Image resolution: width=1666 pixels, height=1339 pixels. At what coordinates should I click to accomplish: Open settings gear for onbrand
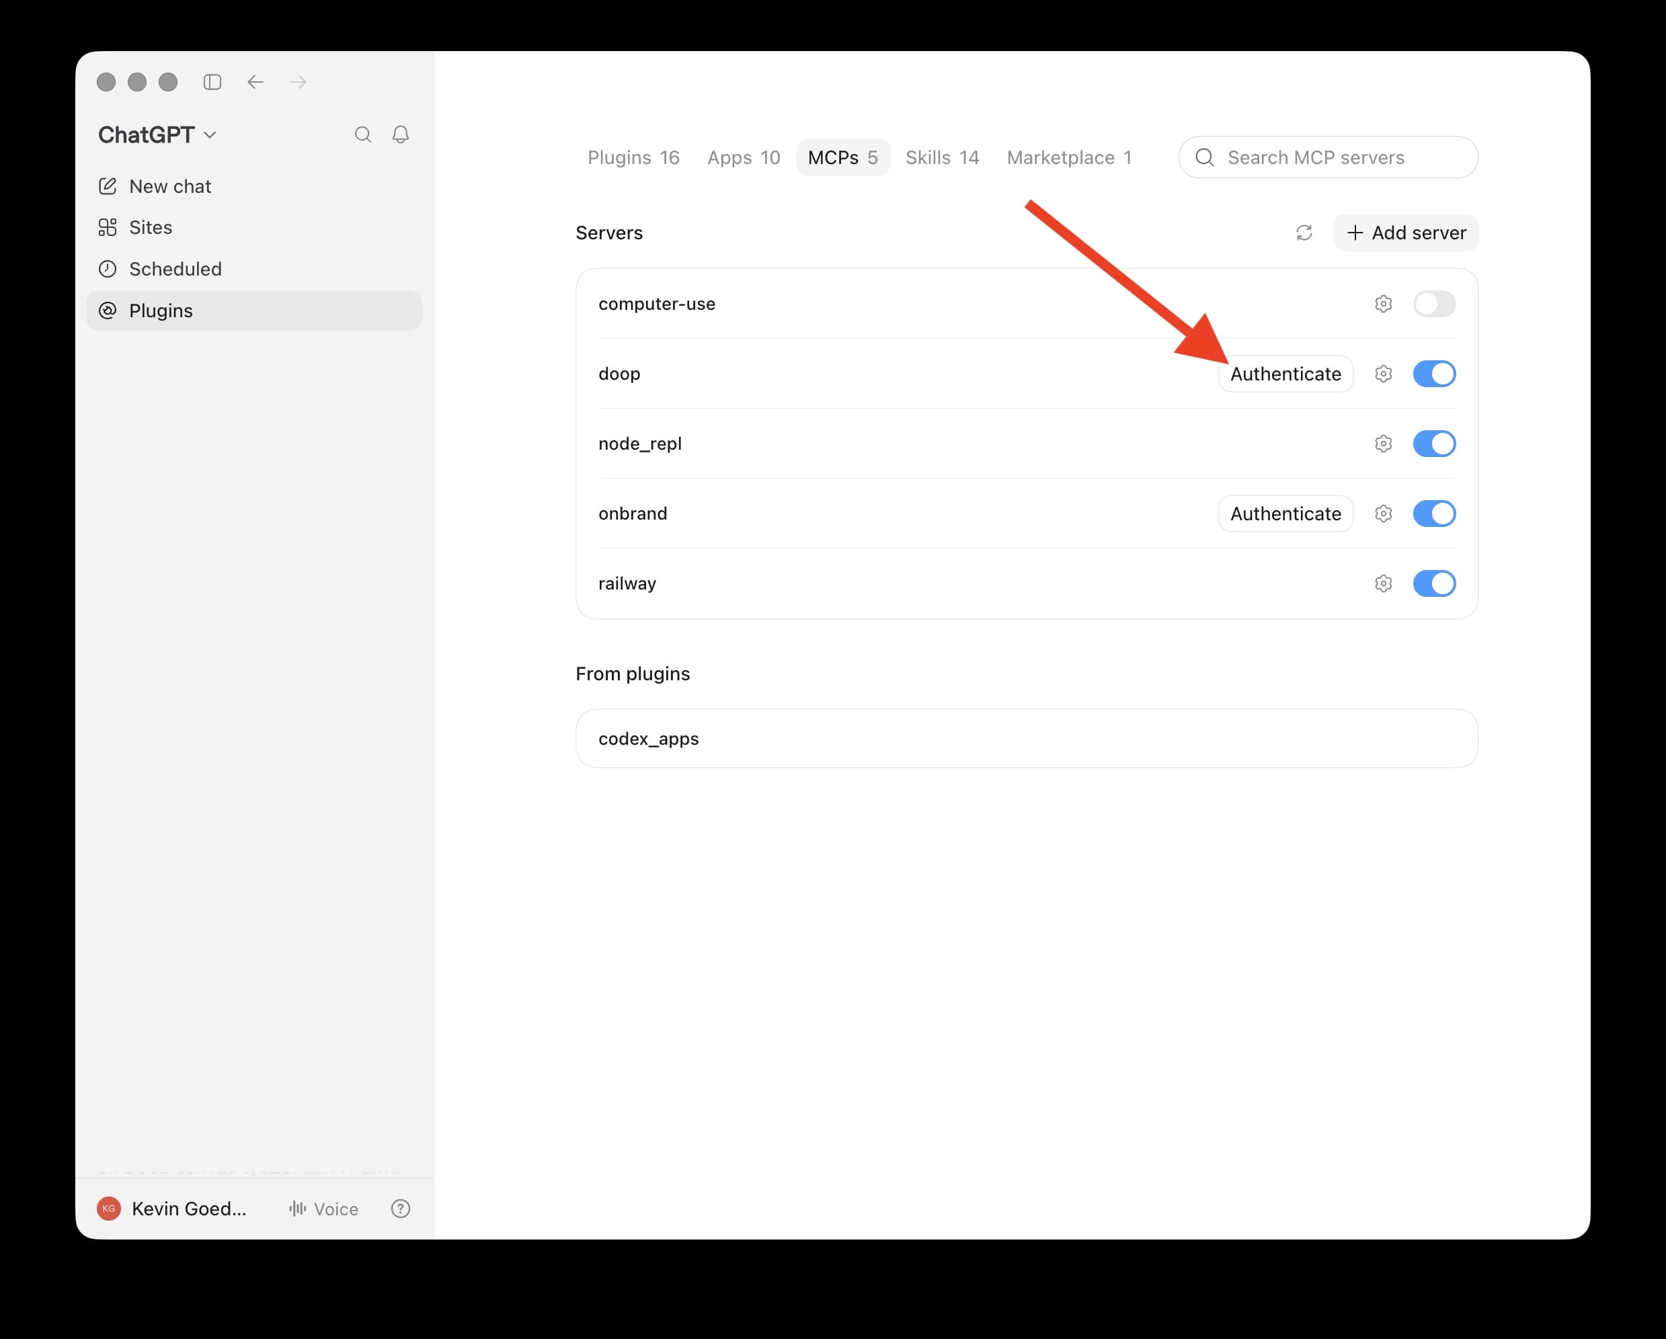(1383, 514)
